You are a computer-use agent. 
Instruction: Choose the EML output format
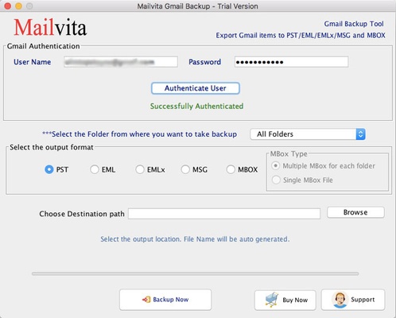95,169
